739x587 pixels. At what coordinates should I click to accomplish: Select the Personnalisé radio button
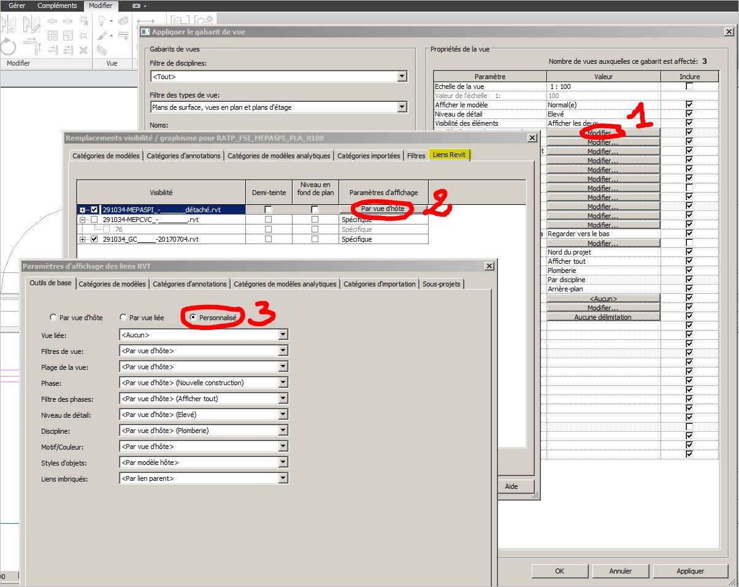(x=194, y=318)
